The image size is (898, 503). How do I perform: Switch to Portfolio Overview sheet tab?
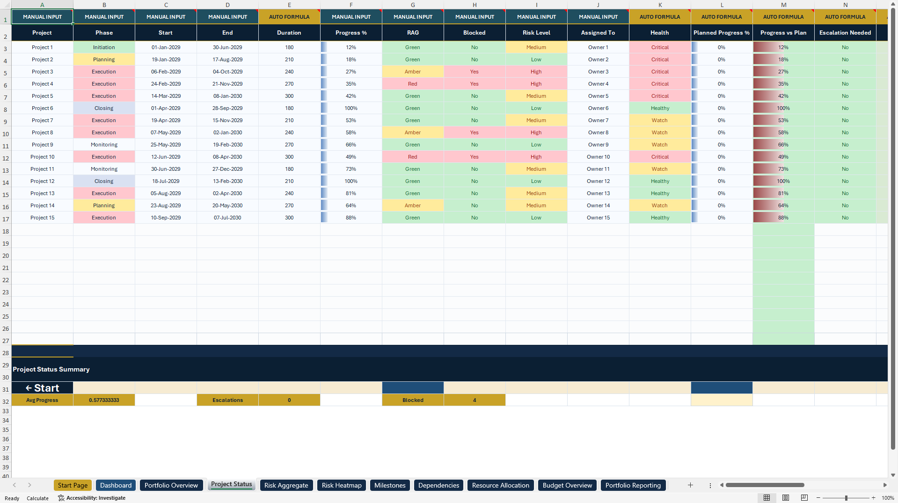[x=171, y=485]
